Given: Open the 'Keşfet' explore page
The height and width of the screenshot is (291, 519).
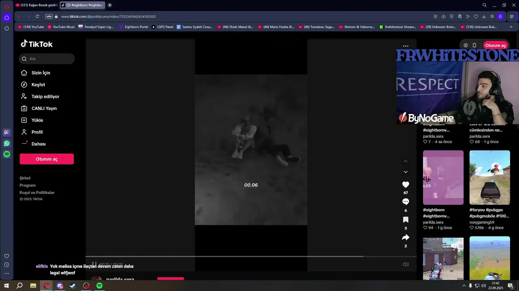Looking at the screenshot, I should click(x=38, y=85).
